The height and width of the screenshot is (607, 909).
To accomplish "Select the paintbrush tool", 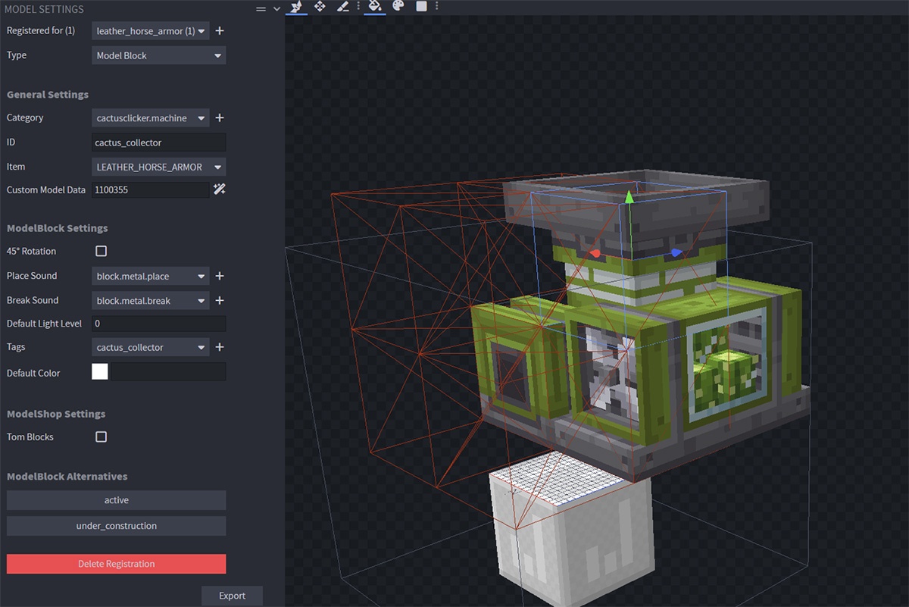I will click(x=342, y=7).
